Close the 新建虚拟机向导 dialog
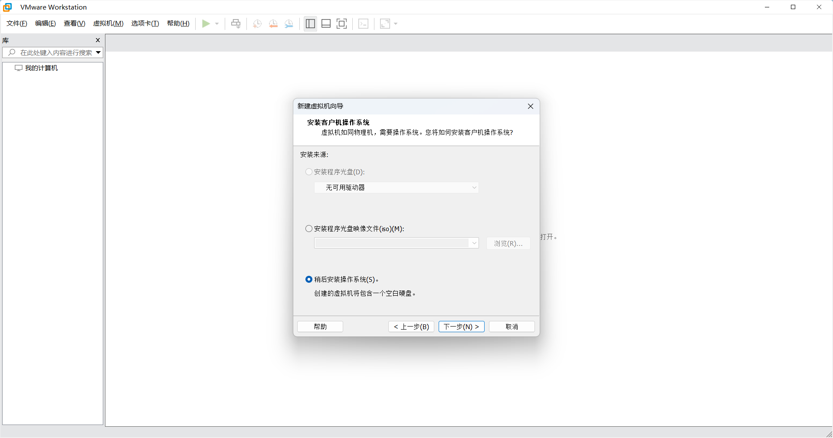Image resolution: width=833 pixels, height=438 pixels. 531,106
